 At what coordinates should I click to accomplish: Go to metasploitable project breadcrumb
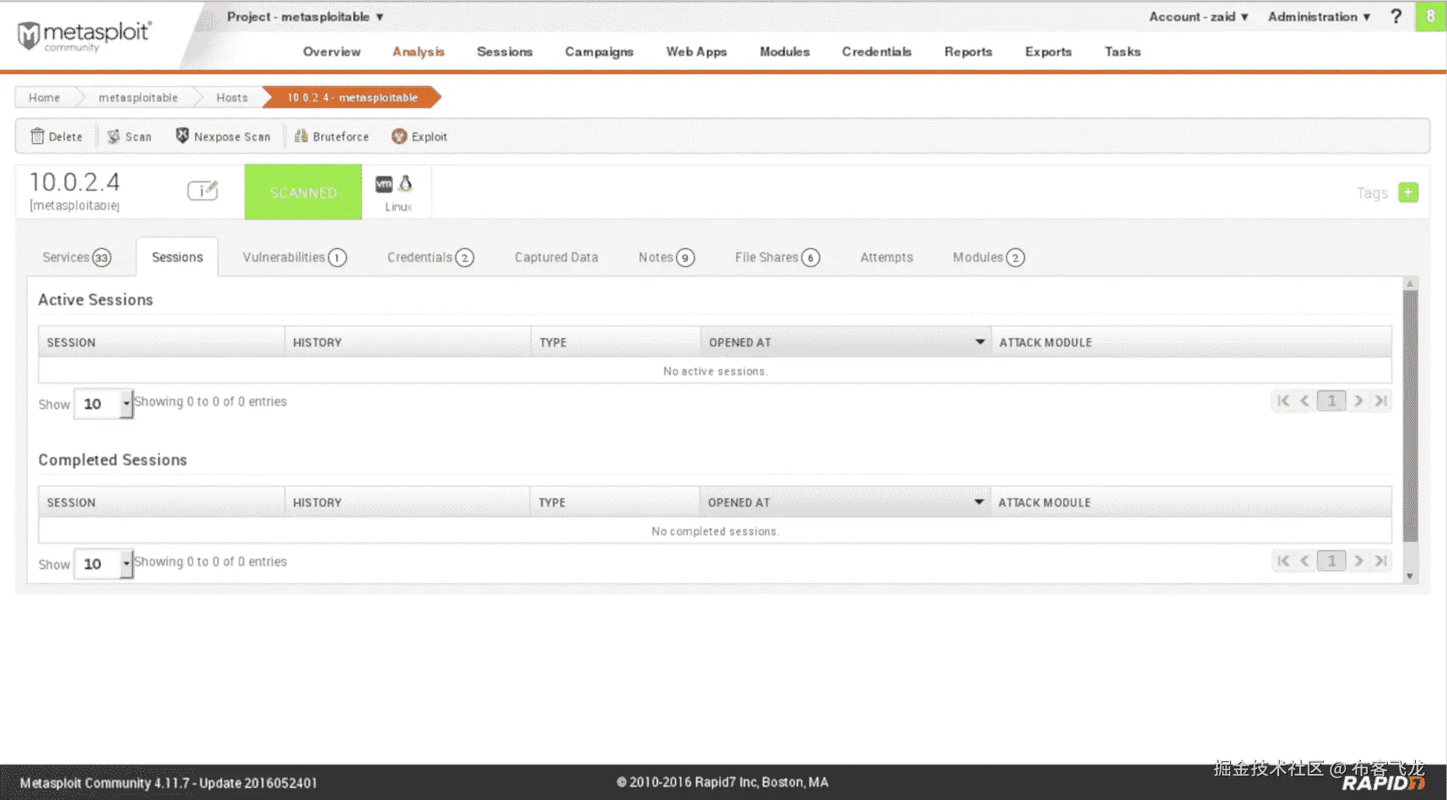(138, 97)
